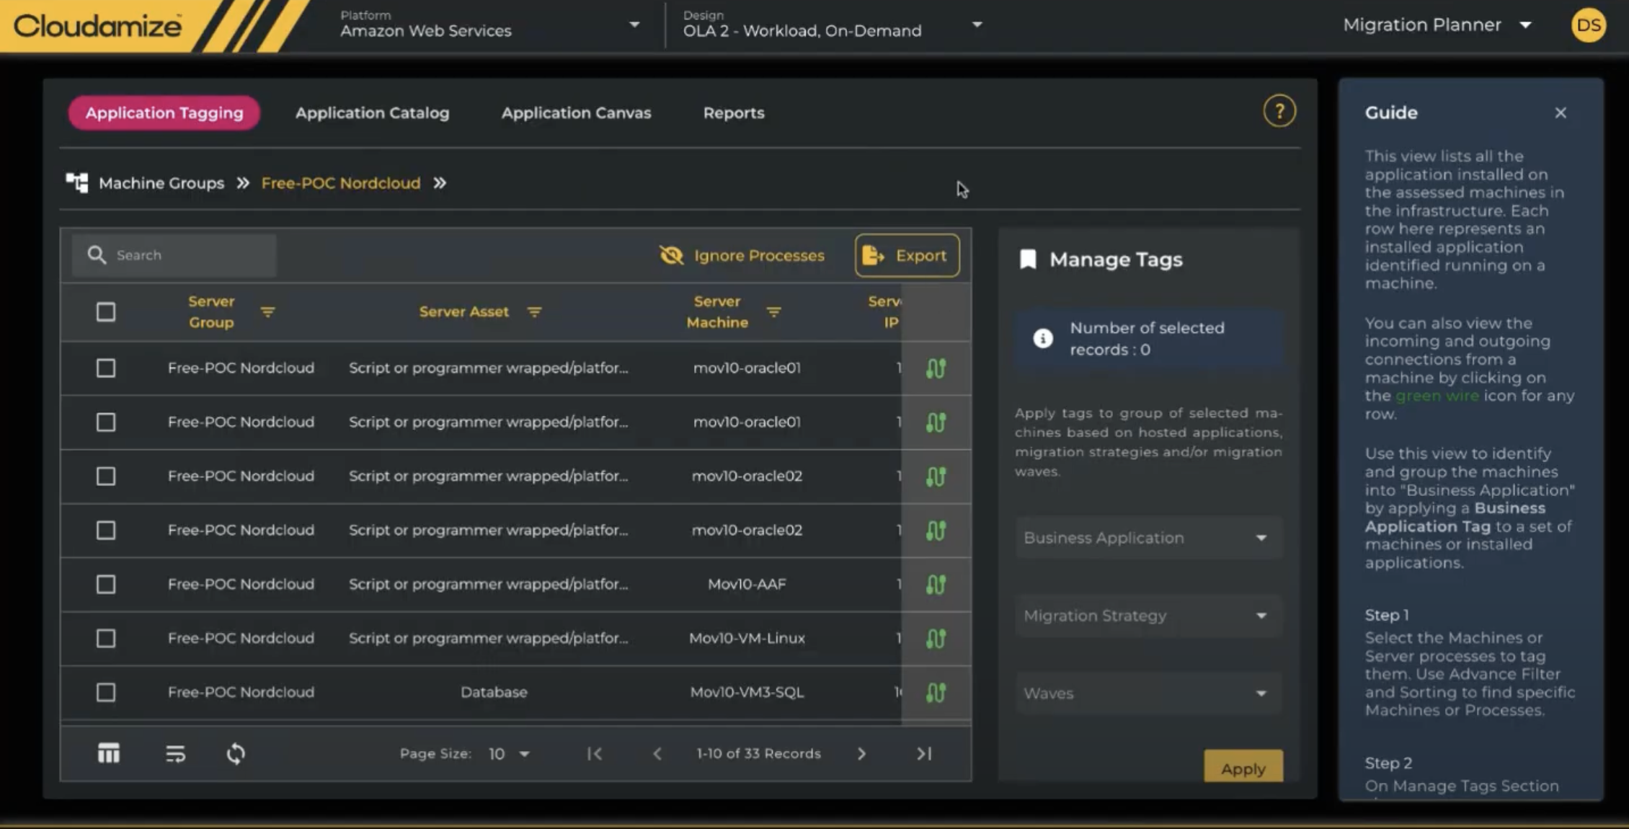The image size is (1629, 829).
Task: Open the Design OLA 2 dropdown
Action: coord(833,25)
